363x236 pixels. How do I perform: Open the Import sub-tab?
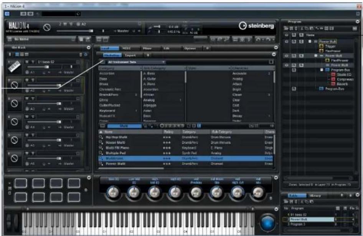pos(130,55)
